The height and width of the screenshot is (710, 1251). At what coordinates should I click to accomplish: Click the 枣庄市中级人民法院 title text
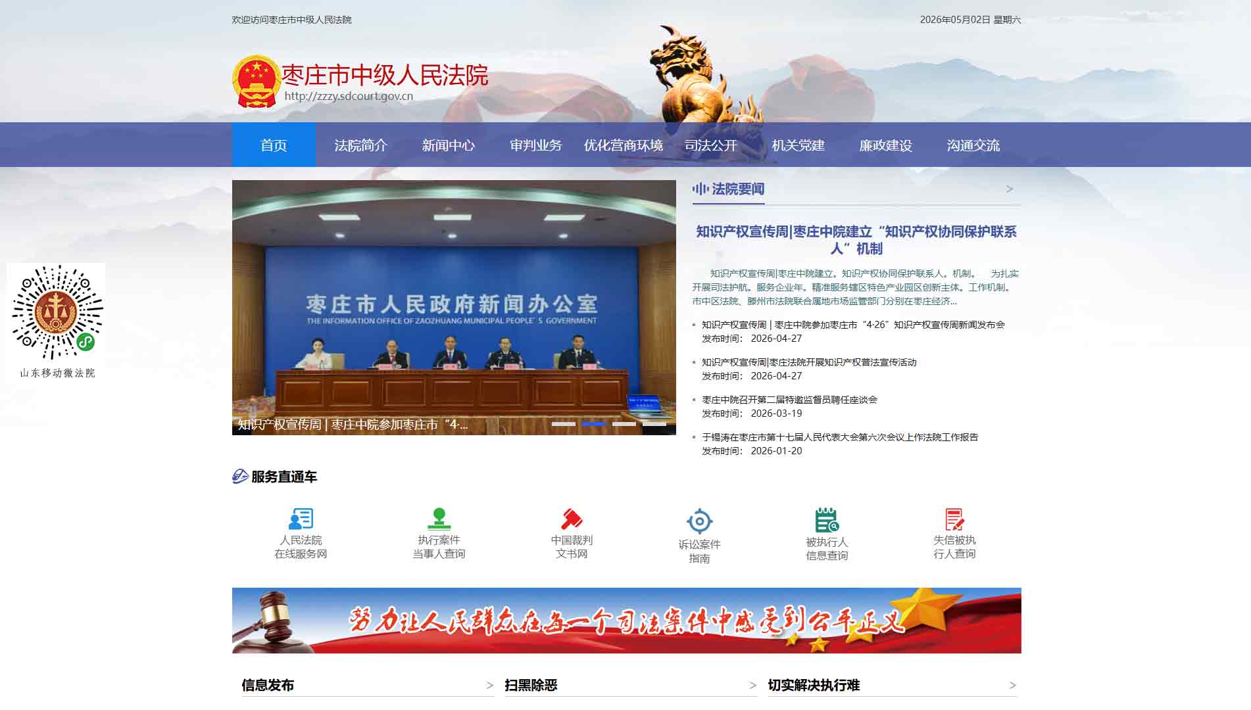385,76
